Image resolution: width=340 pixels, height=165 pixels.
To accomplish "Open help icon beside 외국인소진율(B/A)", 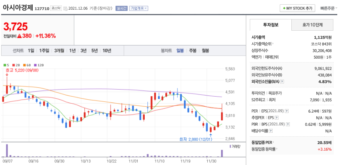I will click(282, 82).
